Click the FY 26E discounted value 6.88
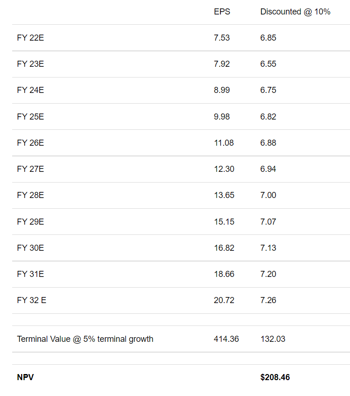The width and height of the screenshot is (350, 396). pos(268,143)
